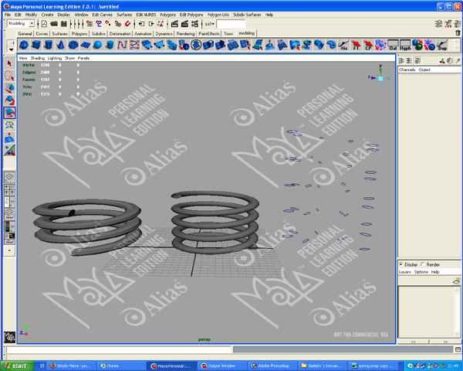Select the arrow Select tool in toolbox

point(9,63)
